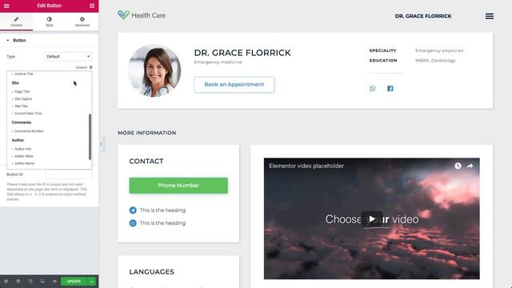Click the Health Care logo
The image size is (512, 288).
pos(142,15)
